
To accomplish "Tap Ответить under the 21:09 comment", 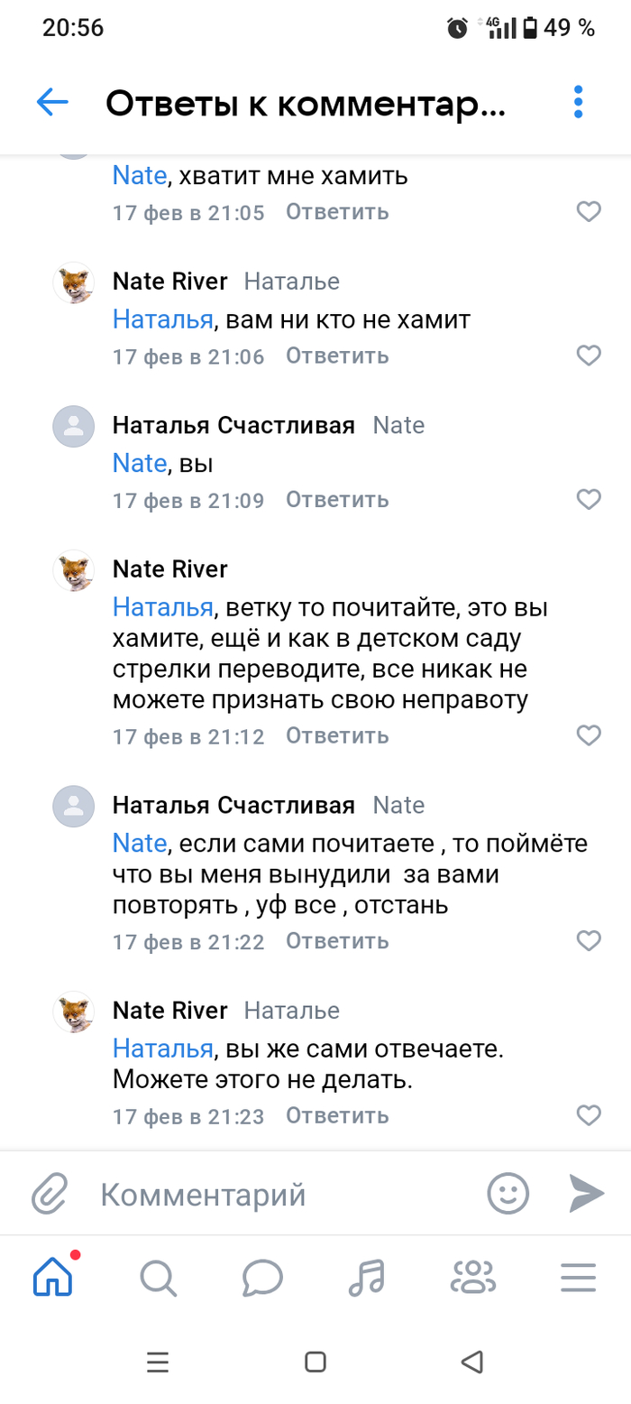I will pyautogui.click(x=337, y=500).
